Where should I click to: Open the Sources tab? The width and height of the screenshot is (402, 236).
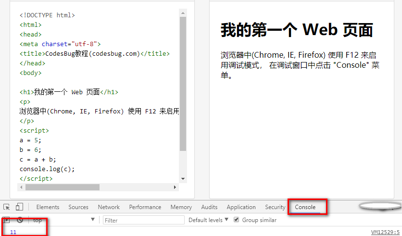point(78,207)
